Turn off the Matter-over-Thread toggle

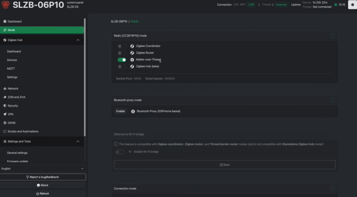[122, 60]
